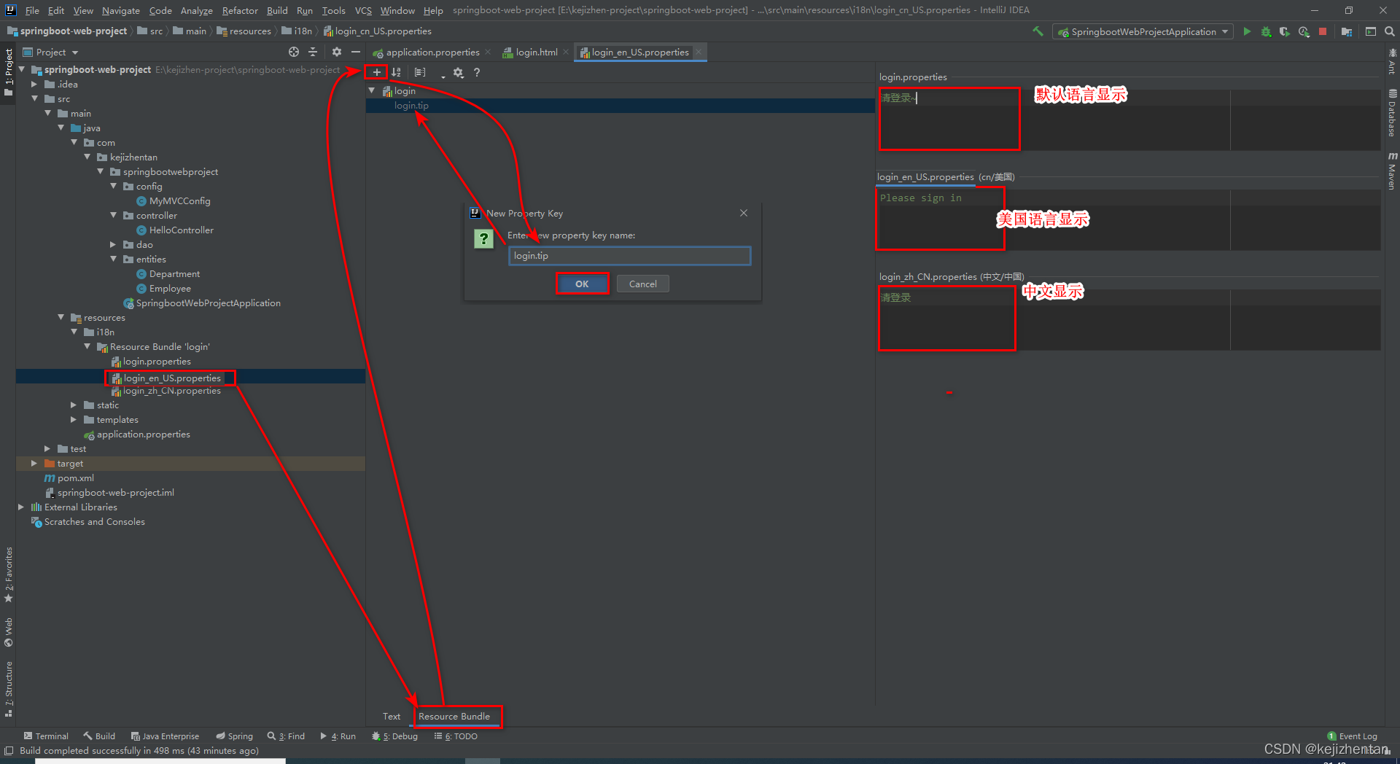Image resolution: width=1400 pixels, height=764 pixels.
Task: Click the property key name input field
Action: click(629, 256)
